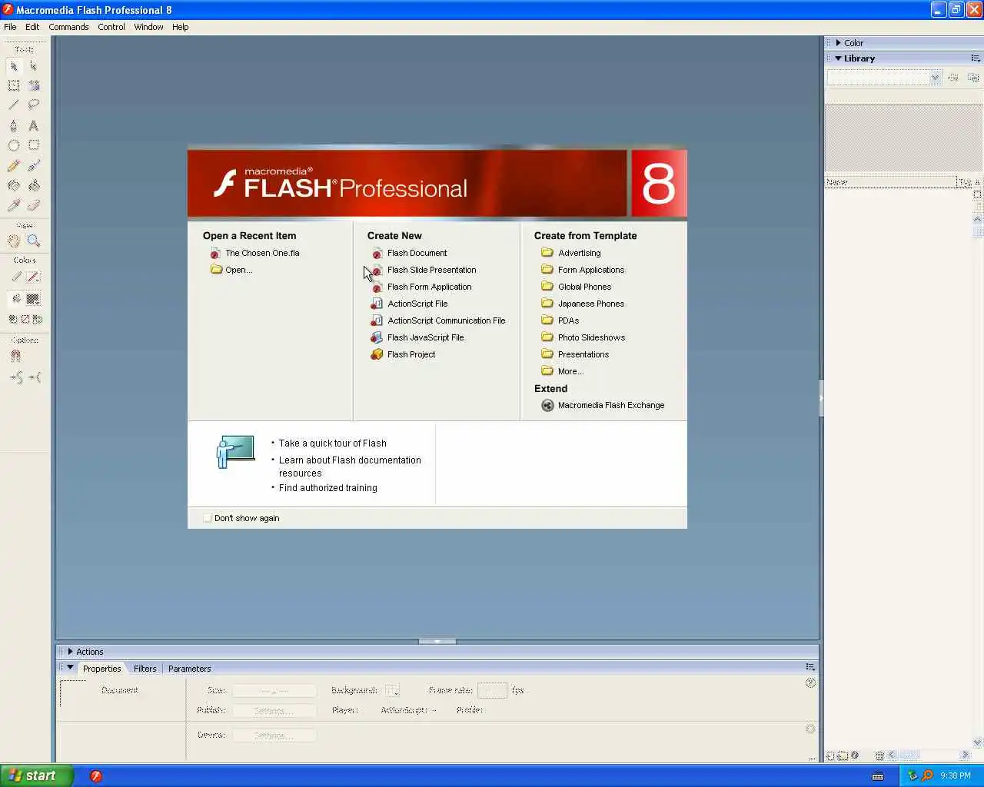Select the Oval tool
Viewport: 984px width, 787px height.
14,145
